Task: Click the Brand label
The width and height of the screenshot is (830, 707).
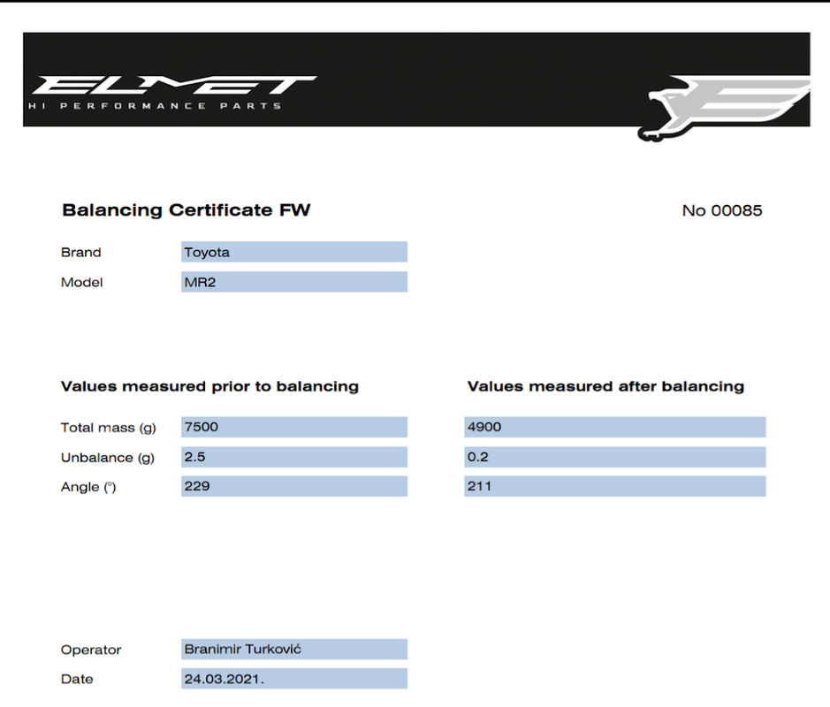Action: tap(81, 253)
